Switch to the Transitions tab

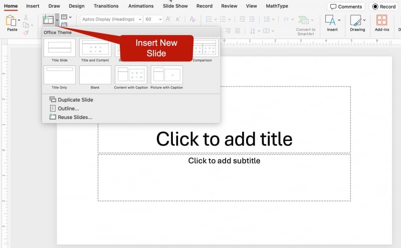click(106, 6)
